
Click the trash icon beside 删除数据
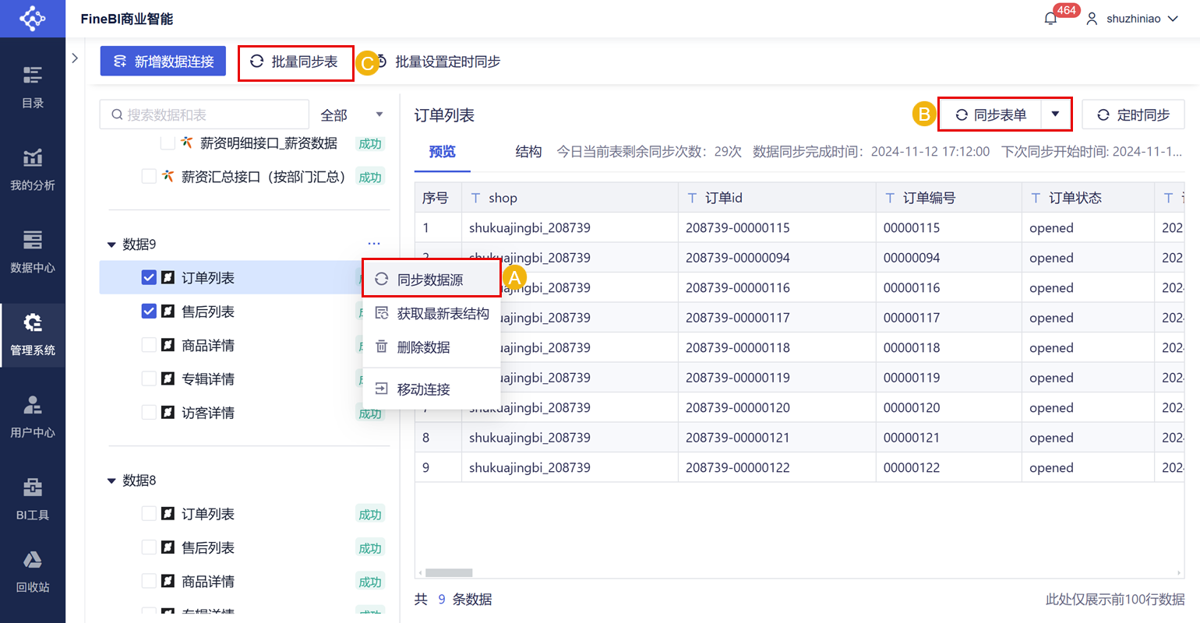(382, 347)
